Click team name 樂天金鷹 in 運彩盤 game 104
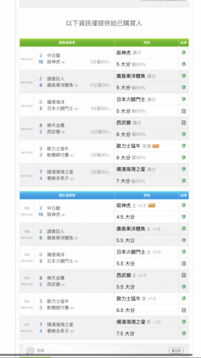 point(56,278)
